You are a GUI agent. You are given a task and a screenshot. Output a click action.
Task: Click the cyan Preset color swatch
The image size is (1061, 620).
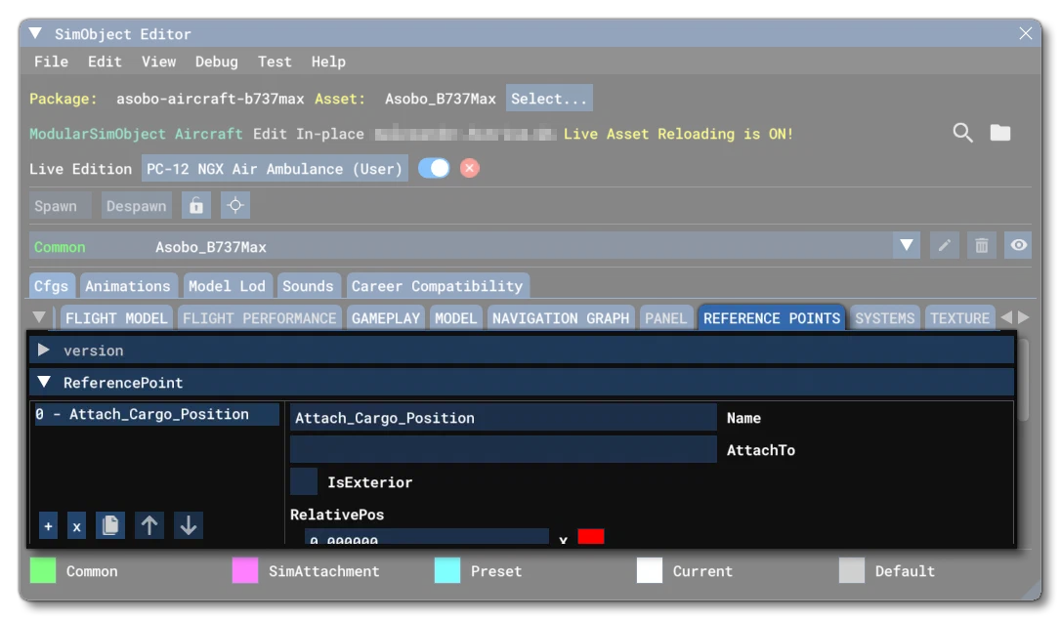(447, 570)
